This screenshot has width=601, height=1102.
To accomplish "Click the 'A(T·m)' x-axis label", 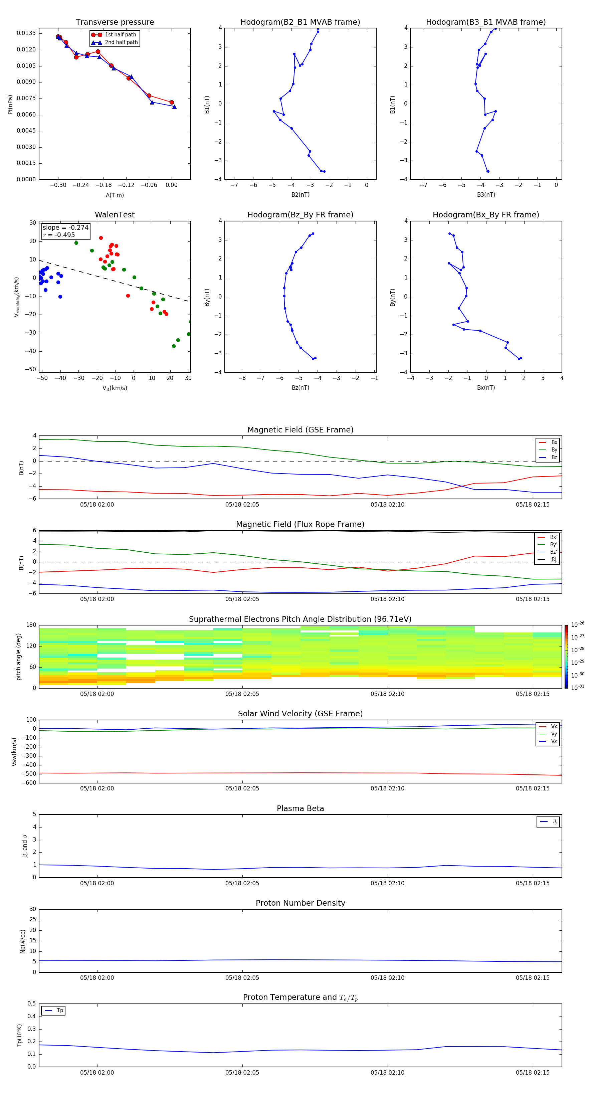I will coord(115,195).
